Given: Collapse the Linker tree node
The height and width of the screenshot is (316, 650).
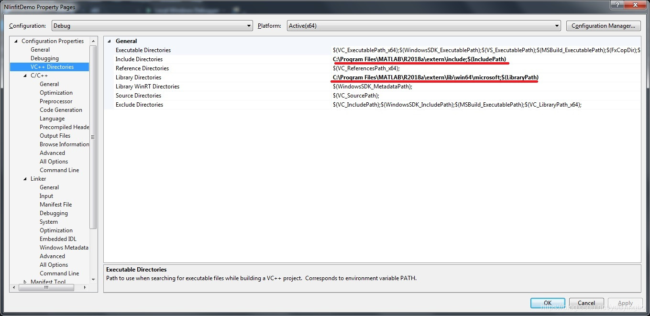Looking at the screenshot, I should point(25,179).
